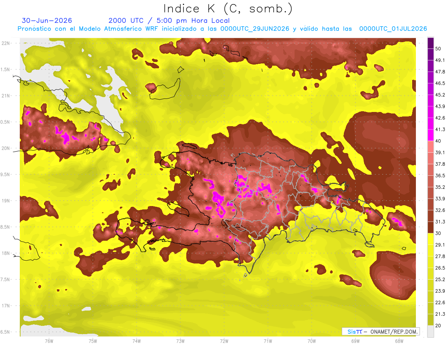Screen dimensions: 448x346
Task: Click the legend value "37.8"
Action: [440, 164]
